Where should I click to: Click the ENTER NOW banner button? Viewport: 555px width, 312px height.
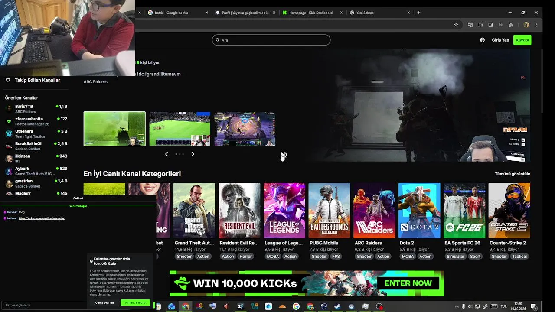[408, 283]
